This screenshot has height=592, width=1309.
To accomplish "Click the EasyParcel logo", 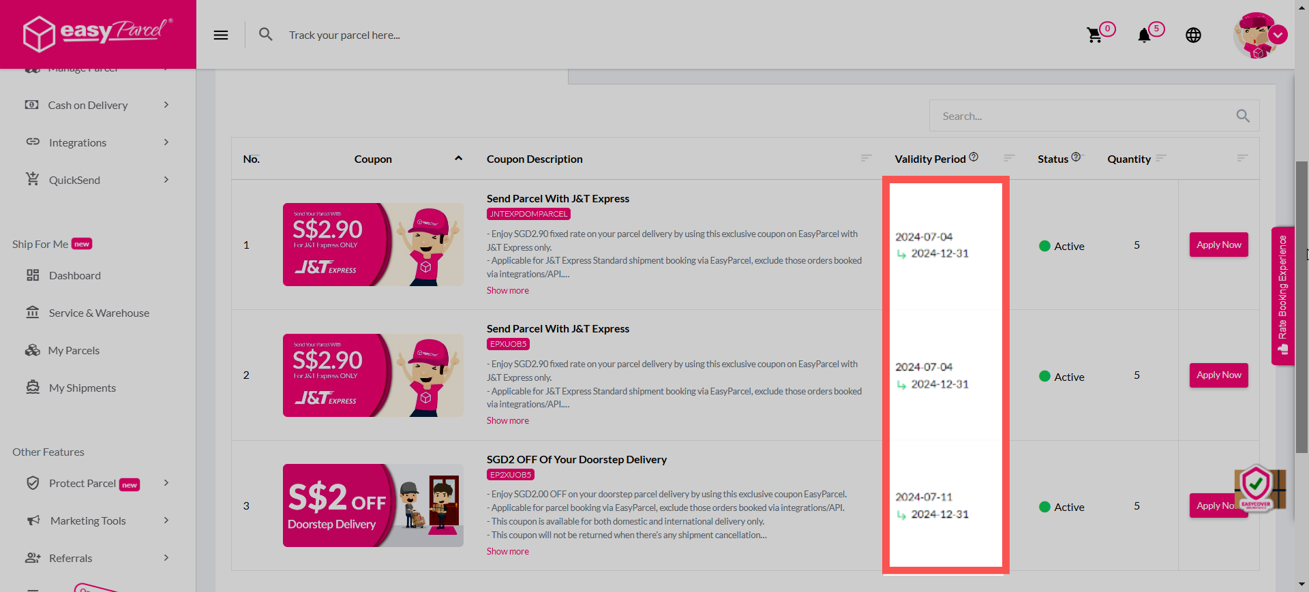I will pos(97,33).
